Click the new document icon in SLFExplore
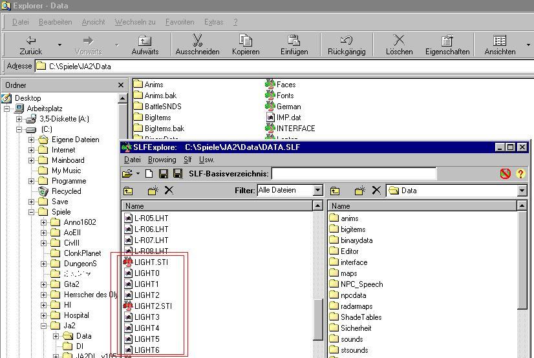Image resolution: width=534 pixels, height=358 pixels. (149, 174)
